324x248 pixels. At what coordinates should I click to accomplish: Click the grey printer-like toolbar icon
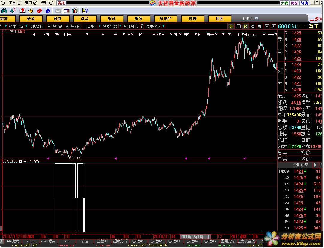[58, 10]
